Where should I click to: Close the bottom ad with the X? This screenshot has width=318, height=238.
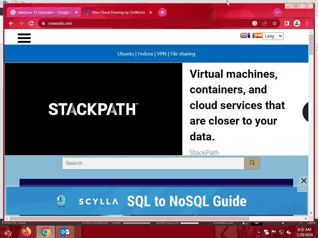[304, 181]
